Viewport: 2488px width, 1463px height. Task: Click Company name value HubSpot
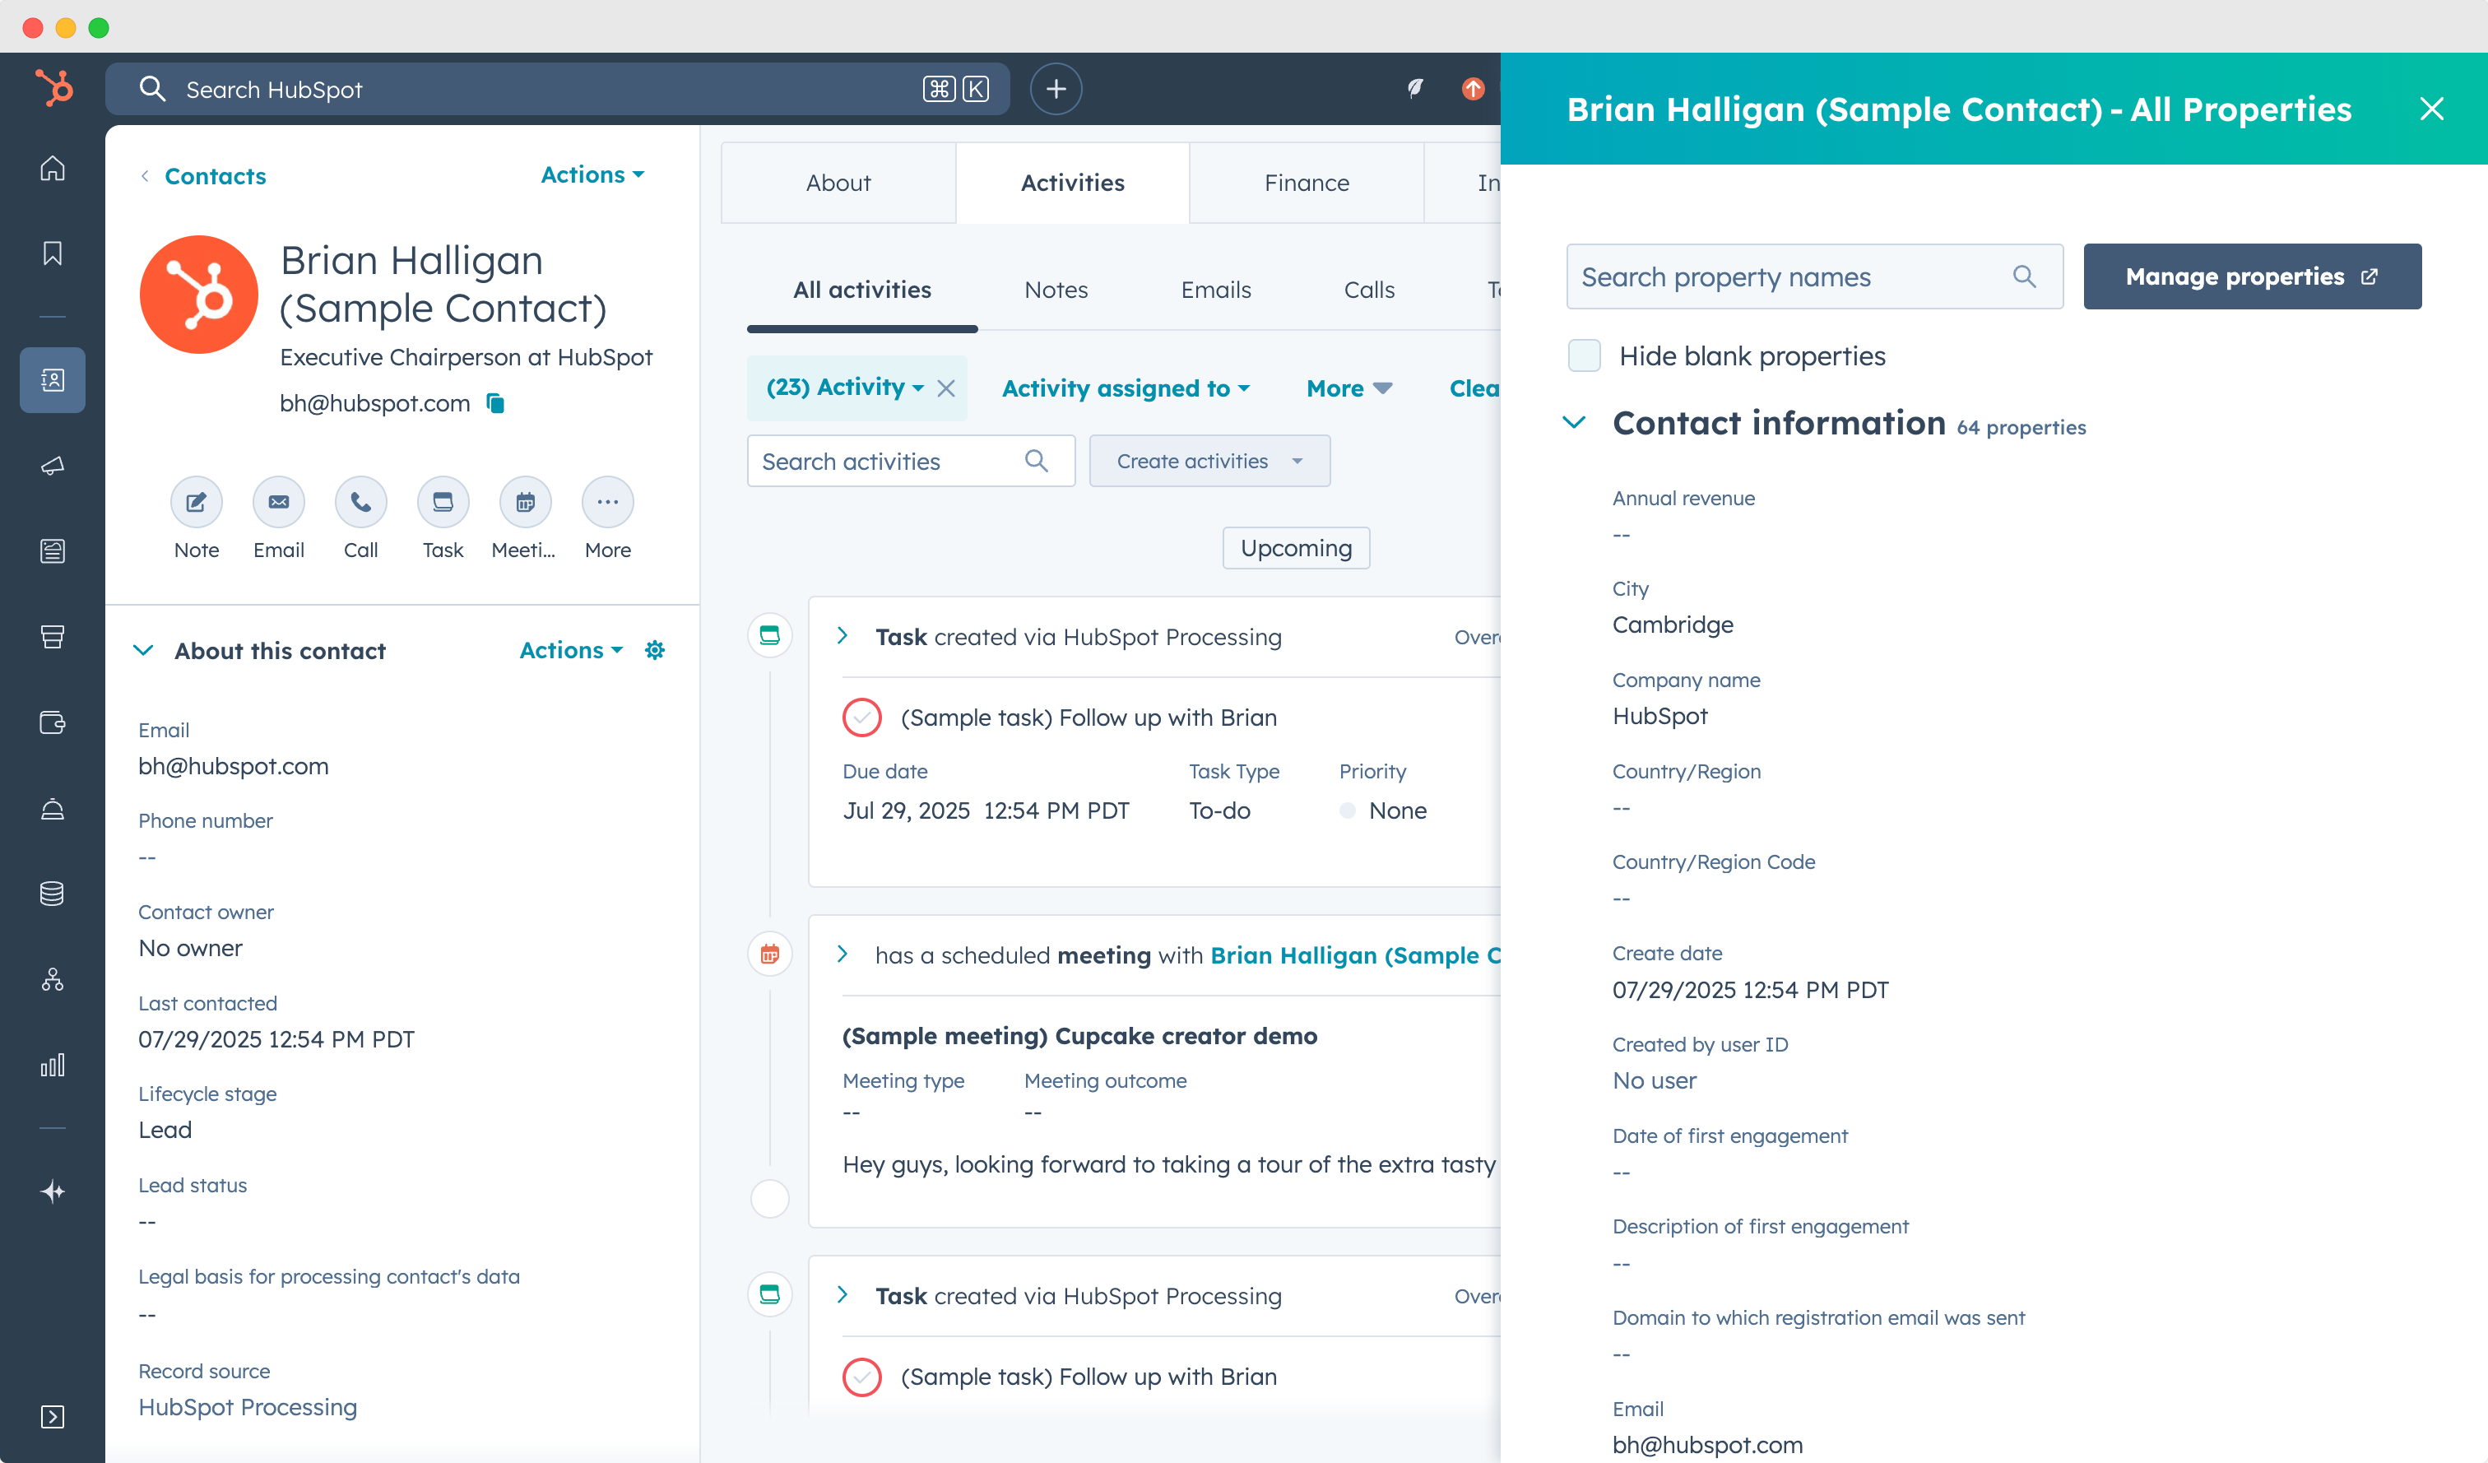click(x=1659, y=716)
